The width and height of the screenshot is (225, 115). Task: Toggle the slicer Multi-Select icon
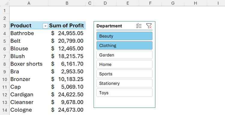[139, 26]
